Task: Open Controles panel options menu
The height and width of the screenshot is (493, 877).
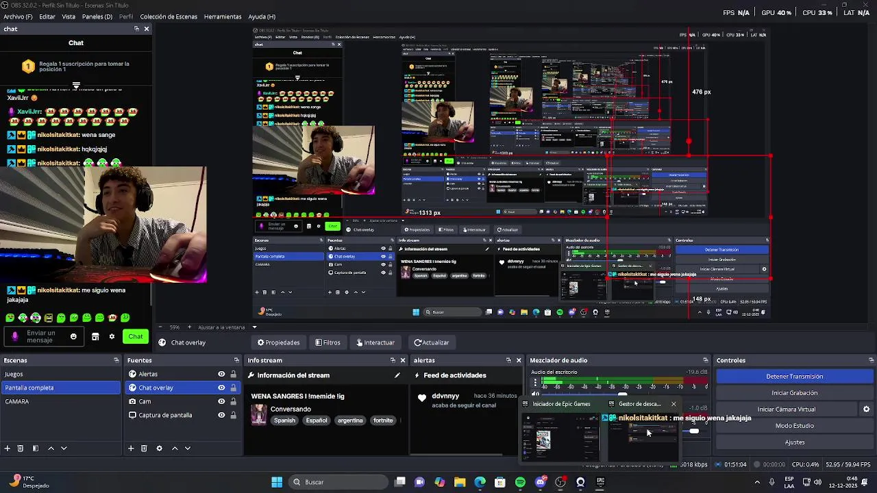Action: (x=871, y=360)
